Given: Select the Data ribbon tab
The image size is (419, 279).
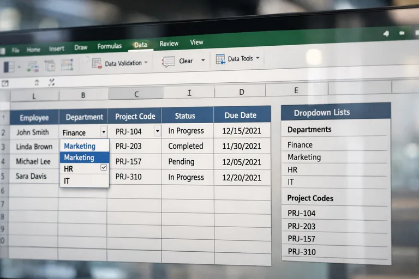Looking at the screenshot, I should pyautogui.click(x=140, y=45).
